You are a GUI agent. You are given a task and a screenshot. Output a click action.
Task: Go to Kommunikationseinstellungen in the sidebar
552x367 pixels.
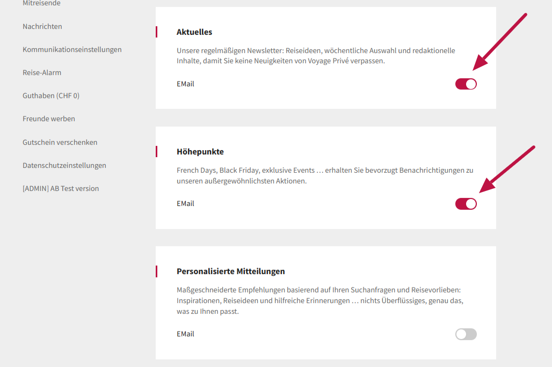72,49
